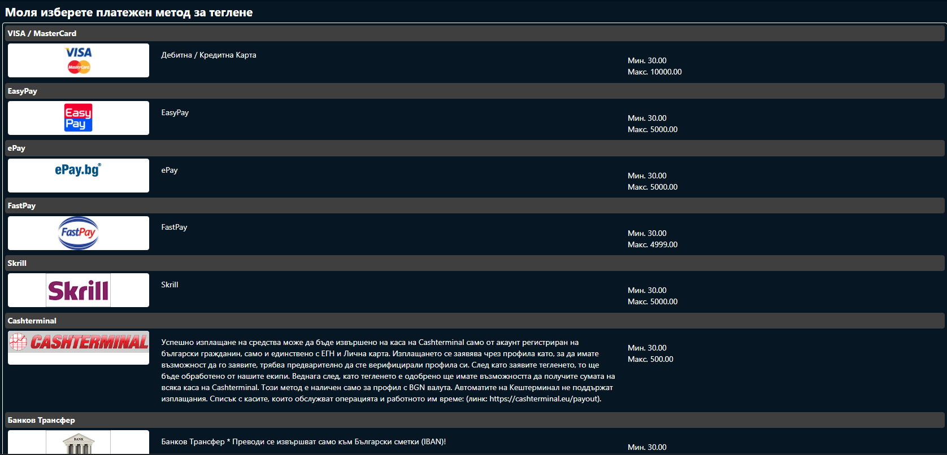The image size is (947, 455).
Task: Open the ePay section header
Action: (475, 148)
